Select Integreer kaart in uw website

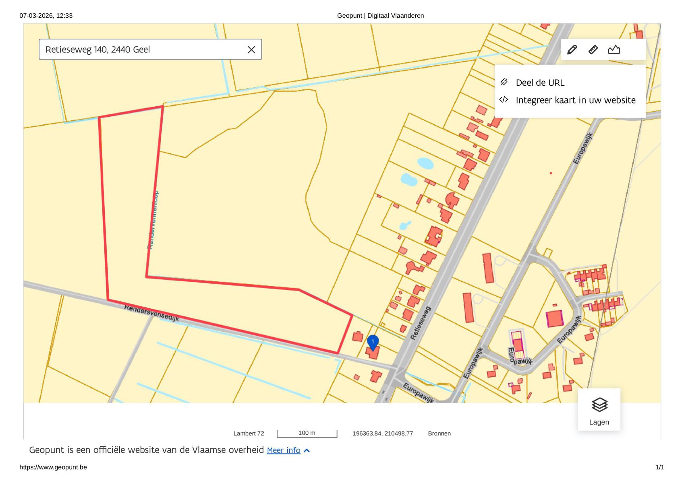click(575, 100)
